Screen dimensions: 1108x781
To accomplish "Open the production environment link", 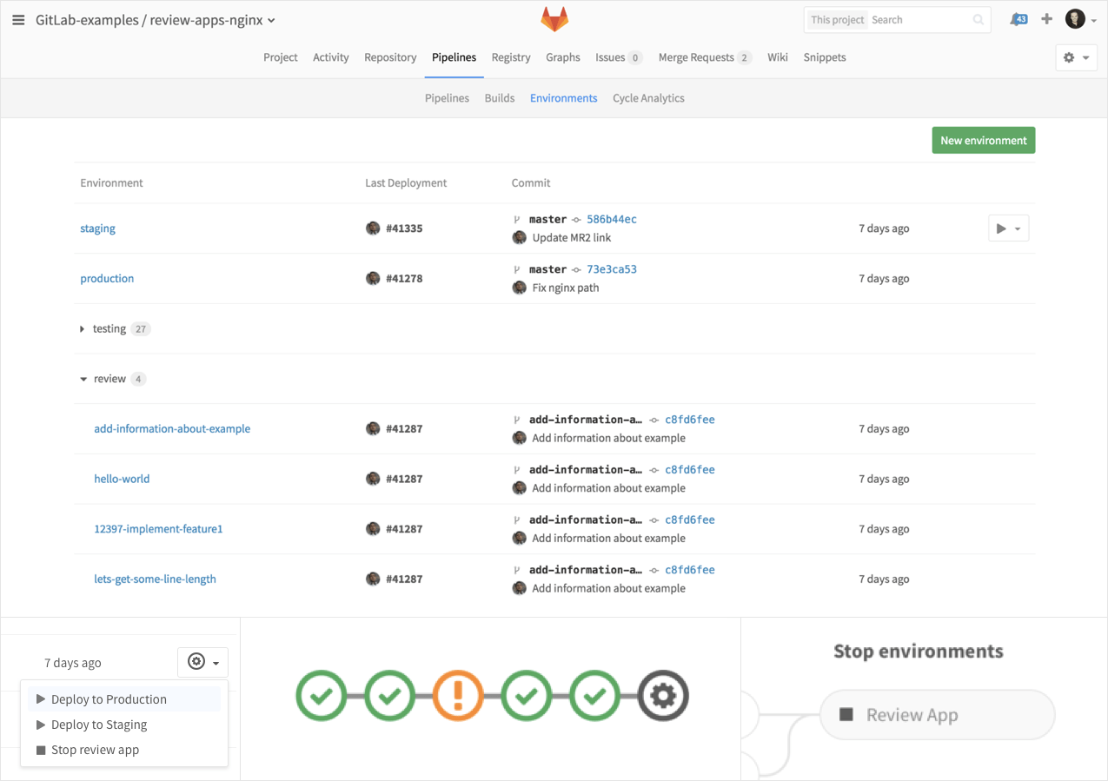I will click(107, 278).
